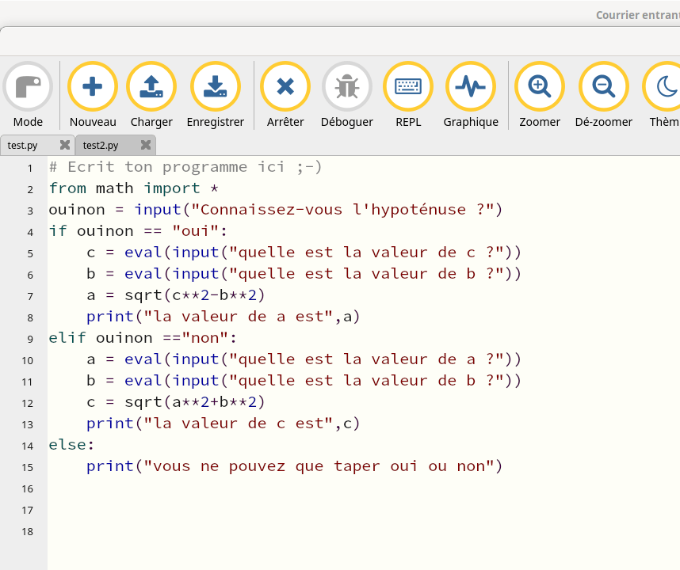Click the print 'la valeur de c est' line
Viewport: 680px width, 570px height.
[223, 424]
